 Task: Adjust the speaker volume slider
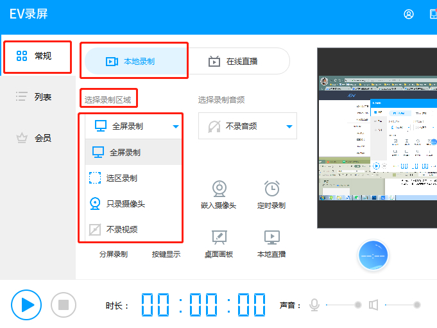click(403, 305)
